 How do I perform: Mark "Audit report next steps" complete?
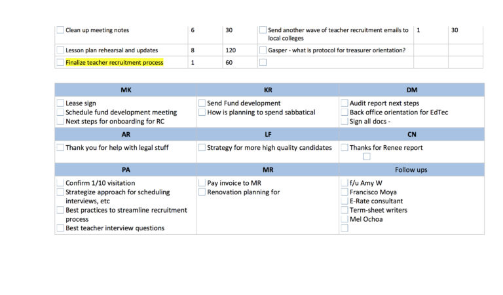pyautogui.click(x=345, y=103)
